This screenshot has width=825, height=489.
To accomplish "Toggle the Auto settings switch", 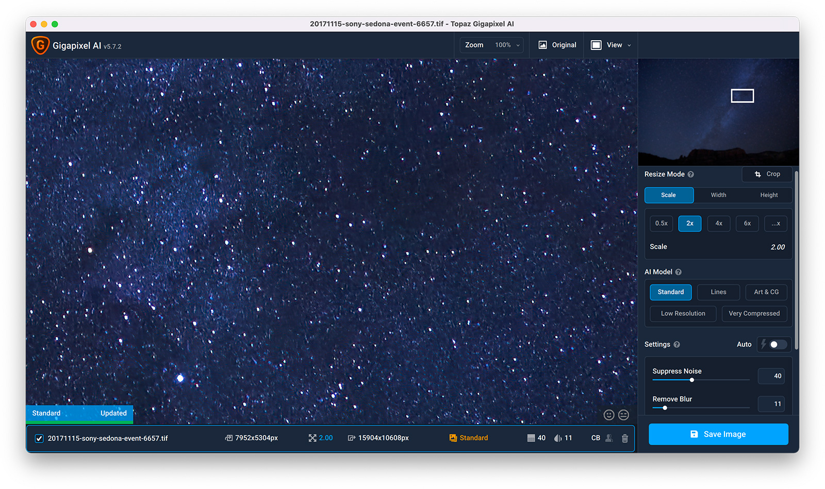I will point(773,344).
